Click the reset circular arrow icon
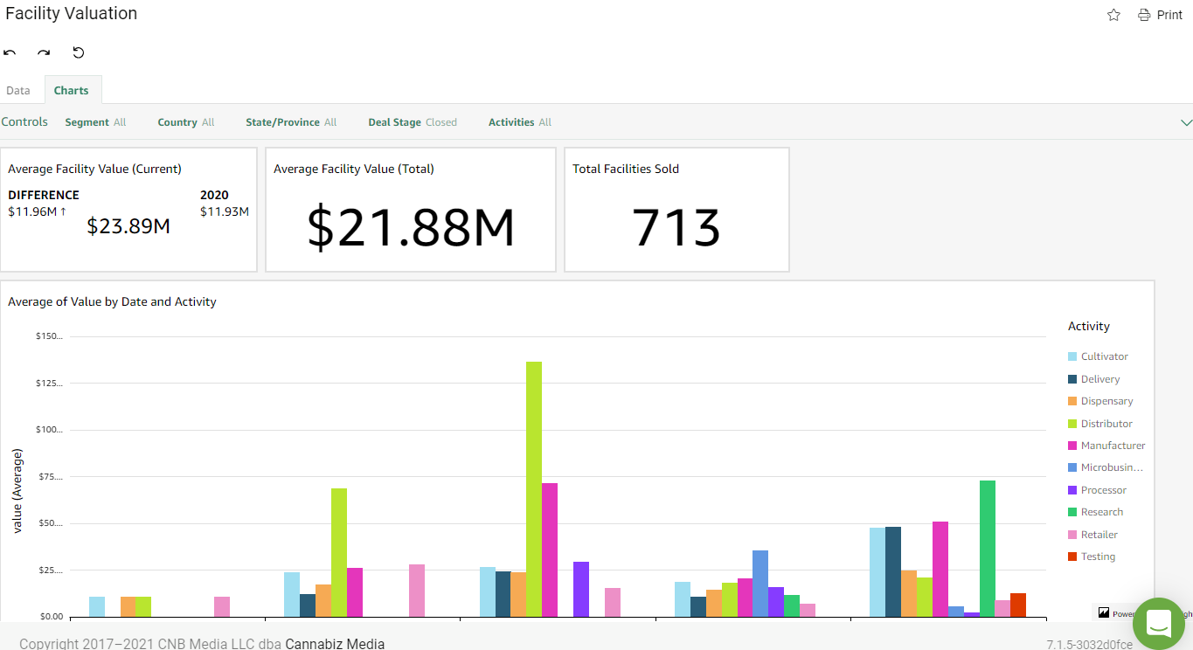The height and width of the screenshot is (650, 1193). point(79,52)
